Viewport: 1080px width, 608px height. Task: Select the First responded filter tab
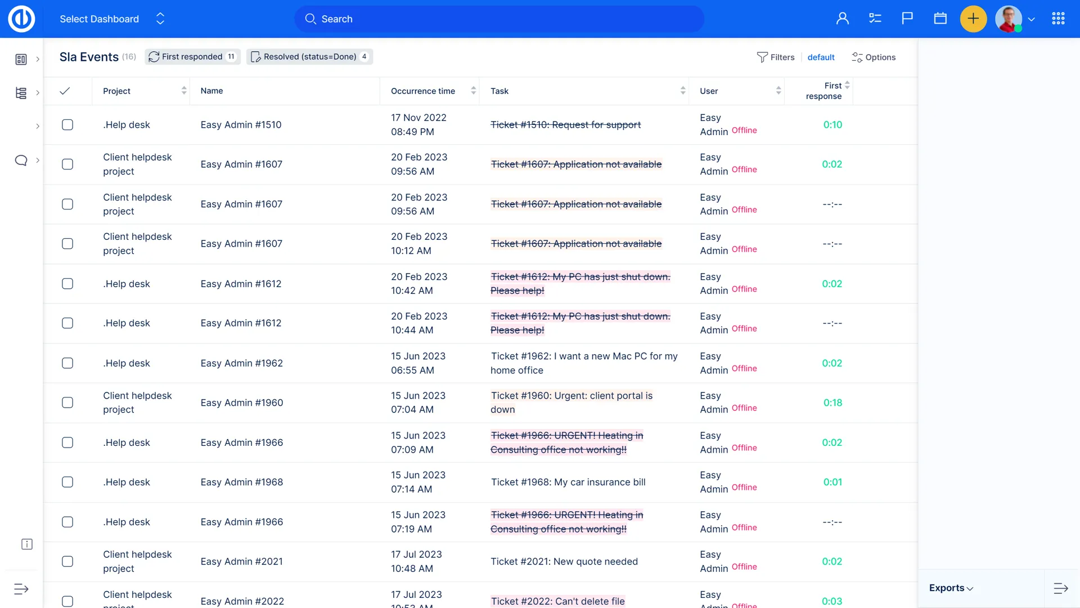192,57
